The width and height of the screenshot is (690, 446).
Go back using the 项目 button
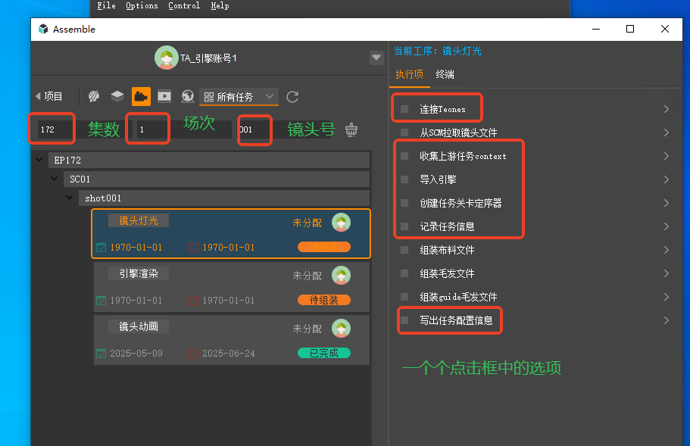[49, 96]
